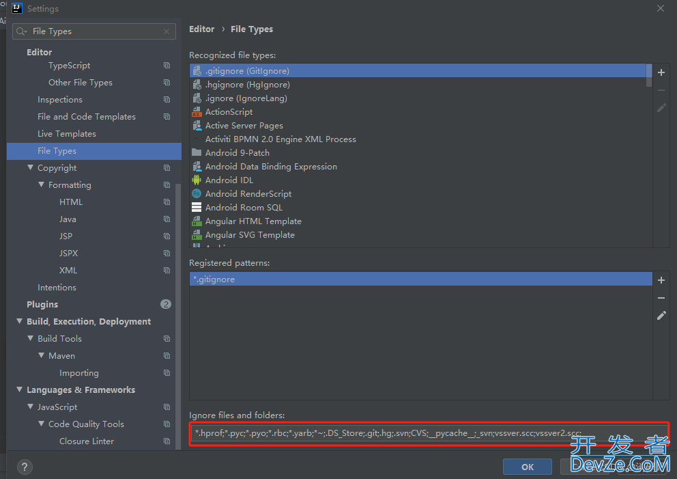The height and width of the screenshot is (479, 677).
Task: Remove recognized file type minus icon
Action: click(661, 90)
